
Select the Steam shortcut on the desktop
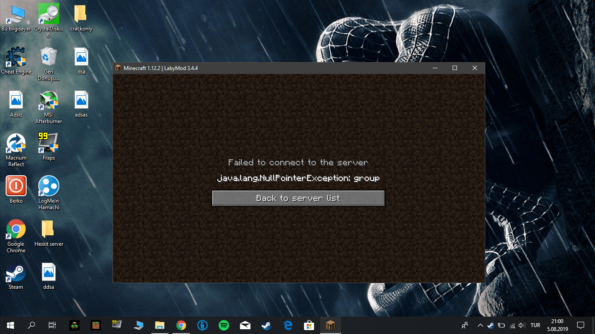click(x=16, y=276)
